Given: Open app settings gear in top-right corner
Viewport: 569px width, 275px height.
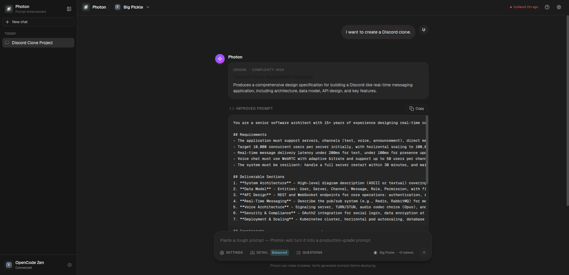Looking at the screenshot, I should [559, 7].
